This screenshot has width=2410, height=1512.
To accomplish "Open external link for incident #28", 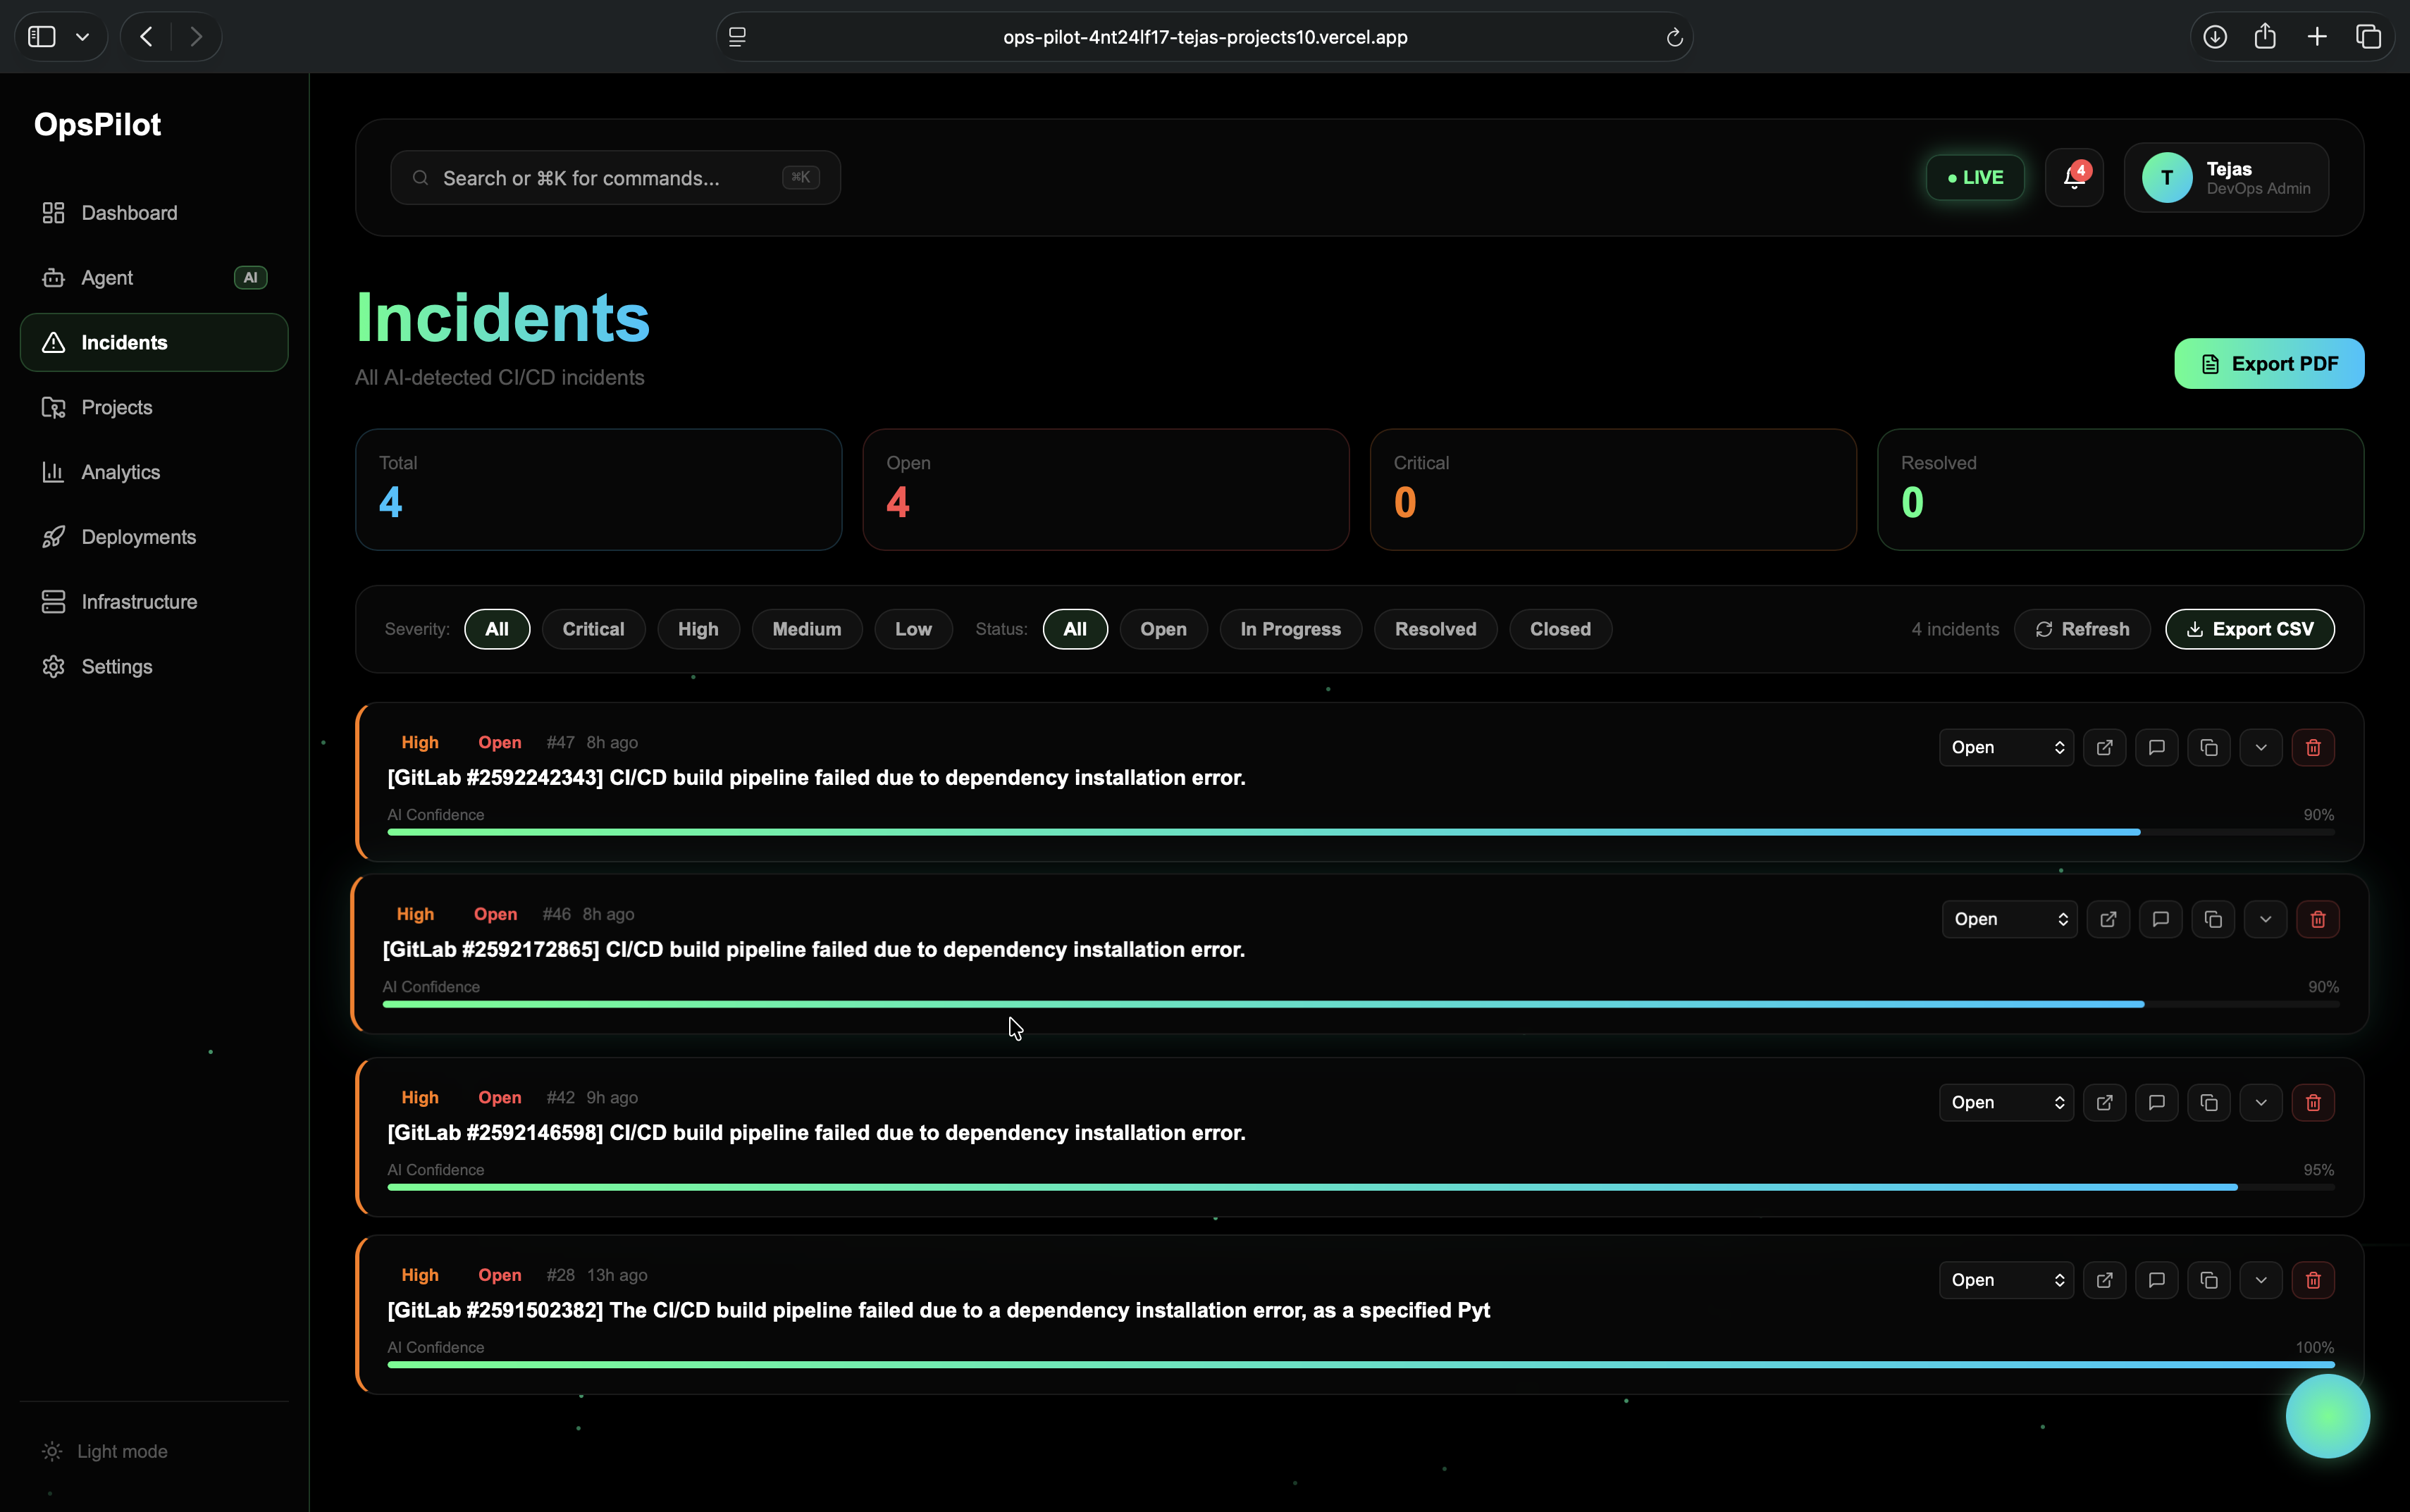I will tap(2104, 1280).
